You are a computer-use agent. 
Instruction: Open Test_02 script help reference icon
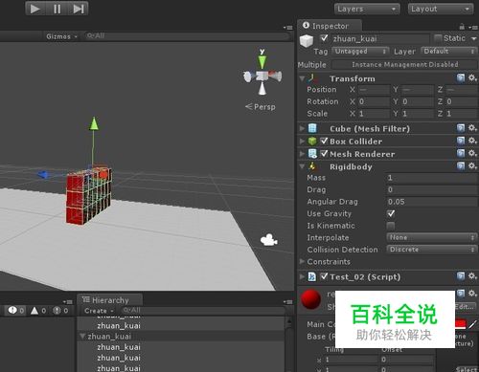click(461, 276)
